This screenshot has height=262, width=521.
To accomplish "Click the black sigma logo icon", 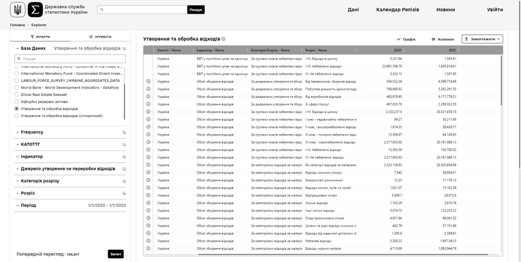I will click(x=35, y=10).
